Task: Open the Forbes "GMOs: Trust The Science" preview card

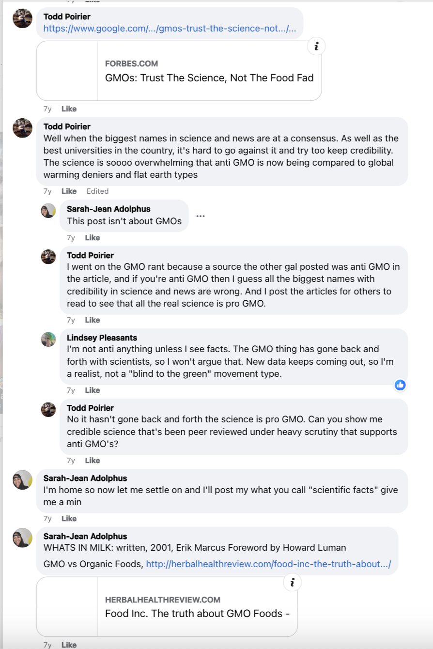Action: point(179,71)
